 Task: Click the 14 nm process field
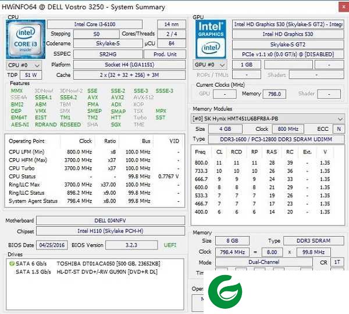[x=172, y=24]
